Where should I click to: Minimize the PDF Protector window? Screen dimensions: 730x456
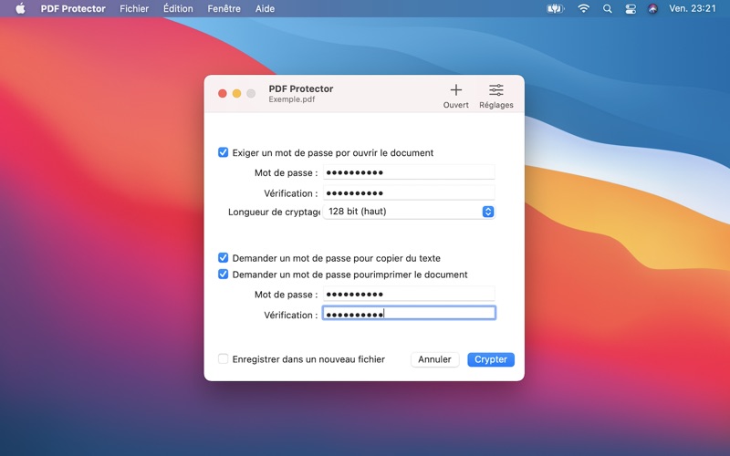236,94
